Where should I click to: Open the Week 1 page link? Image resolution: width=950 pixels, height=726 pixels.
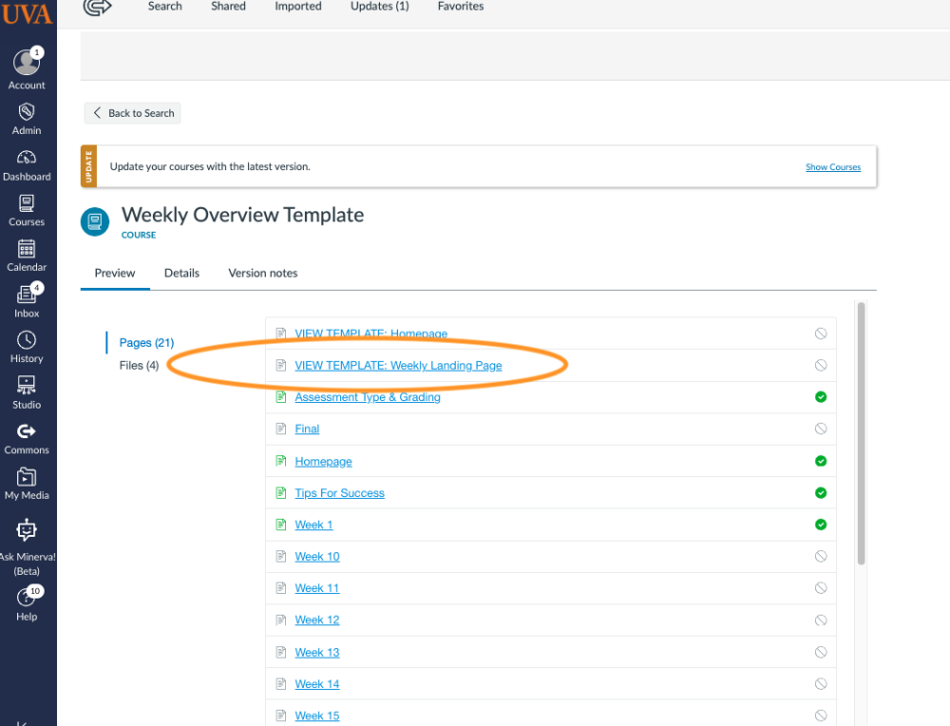[x=313, y=525]
